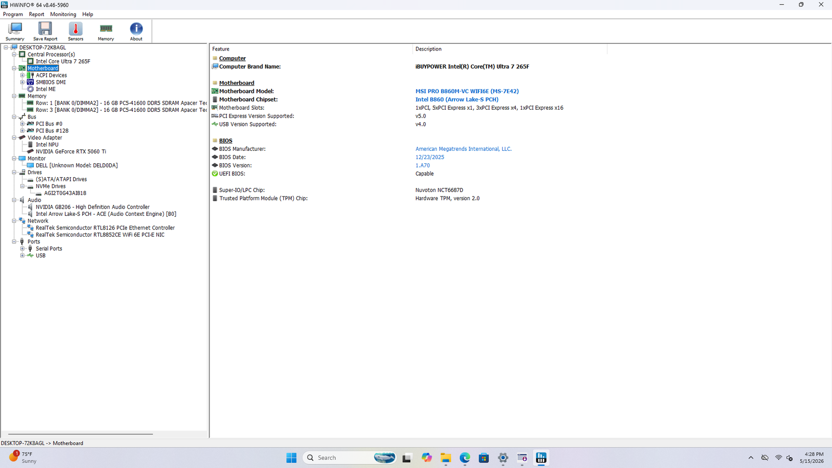Open the Help menu
The width and height of the screenshot is (832, 468).
88,15
